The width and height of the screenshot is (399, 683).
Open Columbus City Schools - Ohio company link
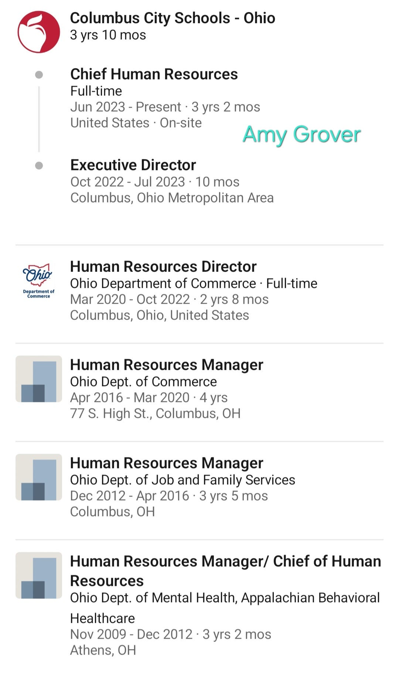(173, 18)
